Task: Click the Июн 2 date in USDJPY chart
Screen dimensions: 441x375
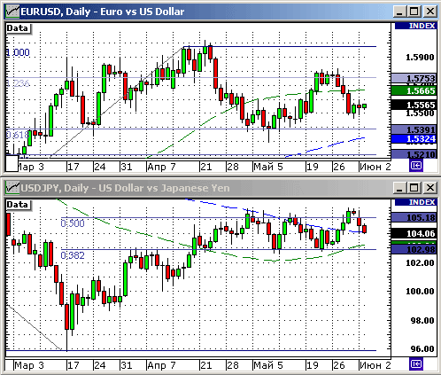Action: coord(375,365)
